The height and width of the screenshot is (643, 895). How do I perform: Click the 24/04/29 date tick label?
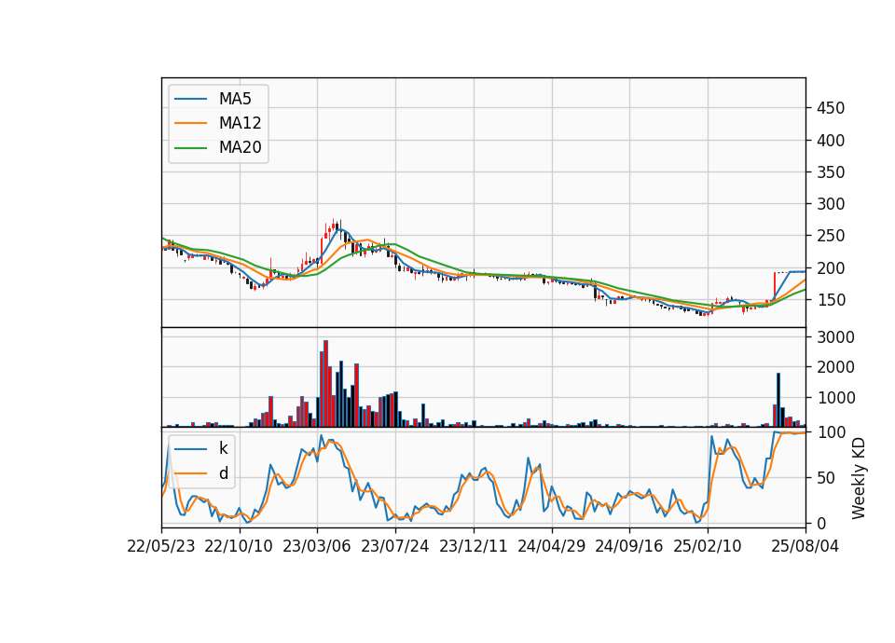[551, 546]
